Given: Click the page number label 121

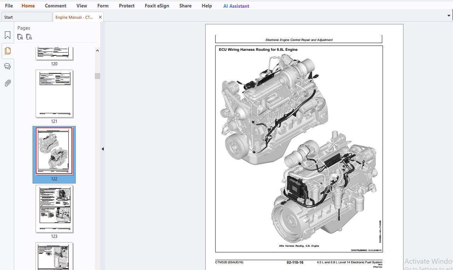Looking at the screenshot, I should point(54,121).
